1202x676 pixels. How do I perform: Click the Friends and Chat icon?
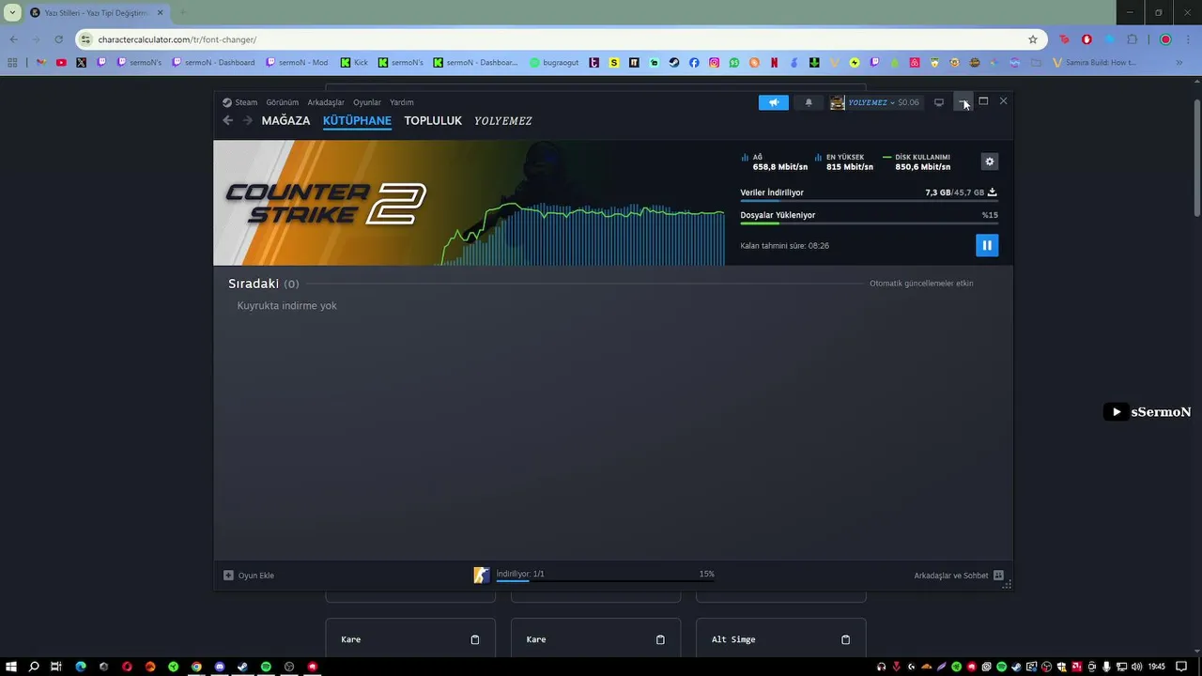click(x=998, y=576)
